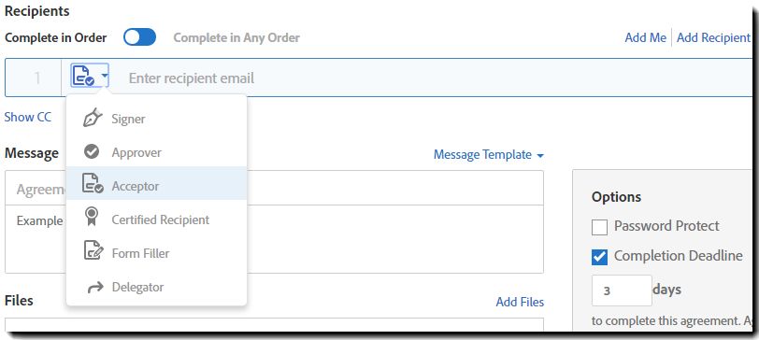Image resolution: width=759 pixels, height=340 pixels.
Task: Click the Certified Recipient ribbon icon
Action: pyautogui.click(x=92, y=217)
